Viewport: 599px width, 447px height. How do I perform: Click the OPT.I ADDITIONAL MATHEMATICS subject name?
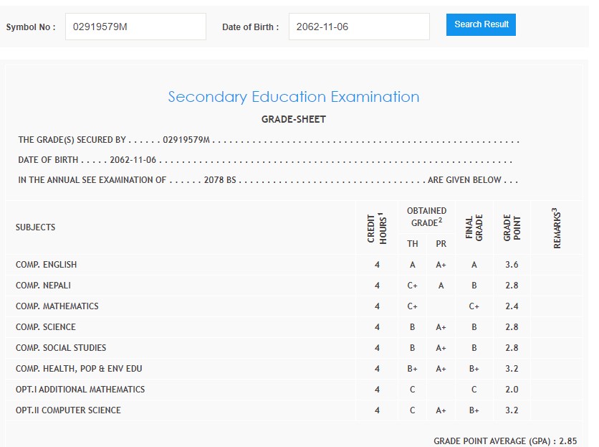[80, 390]
